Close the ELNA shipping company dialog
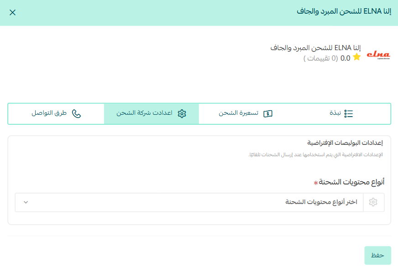The image size is (398, 271). [x=12, y=12]
